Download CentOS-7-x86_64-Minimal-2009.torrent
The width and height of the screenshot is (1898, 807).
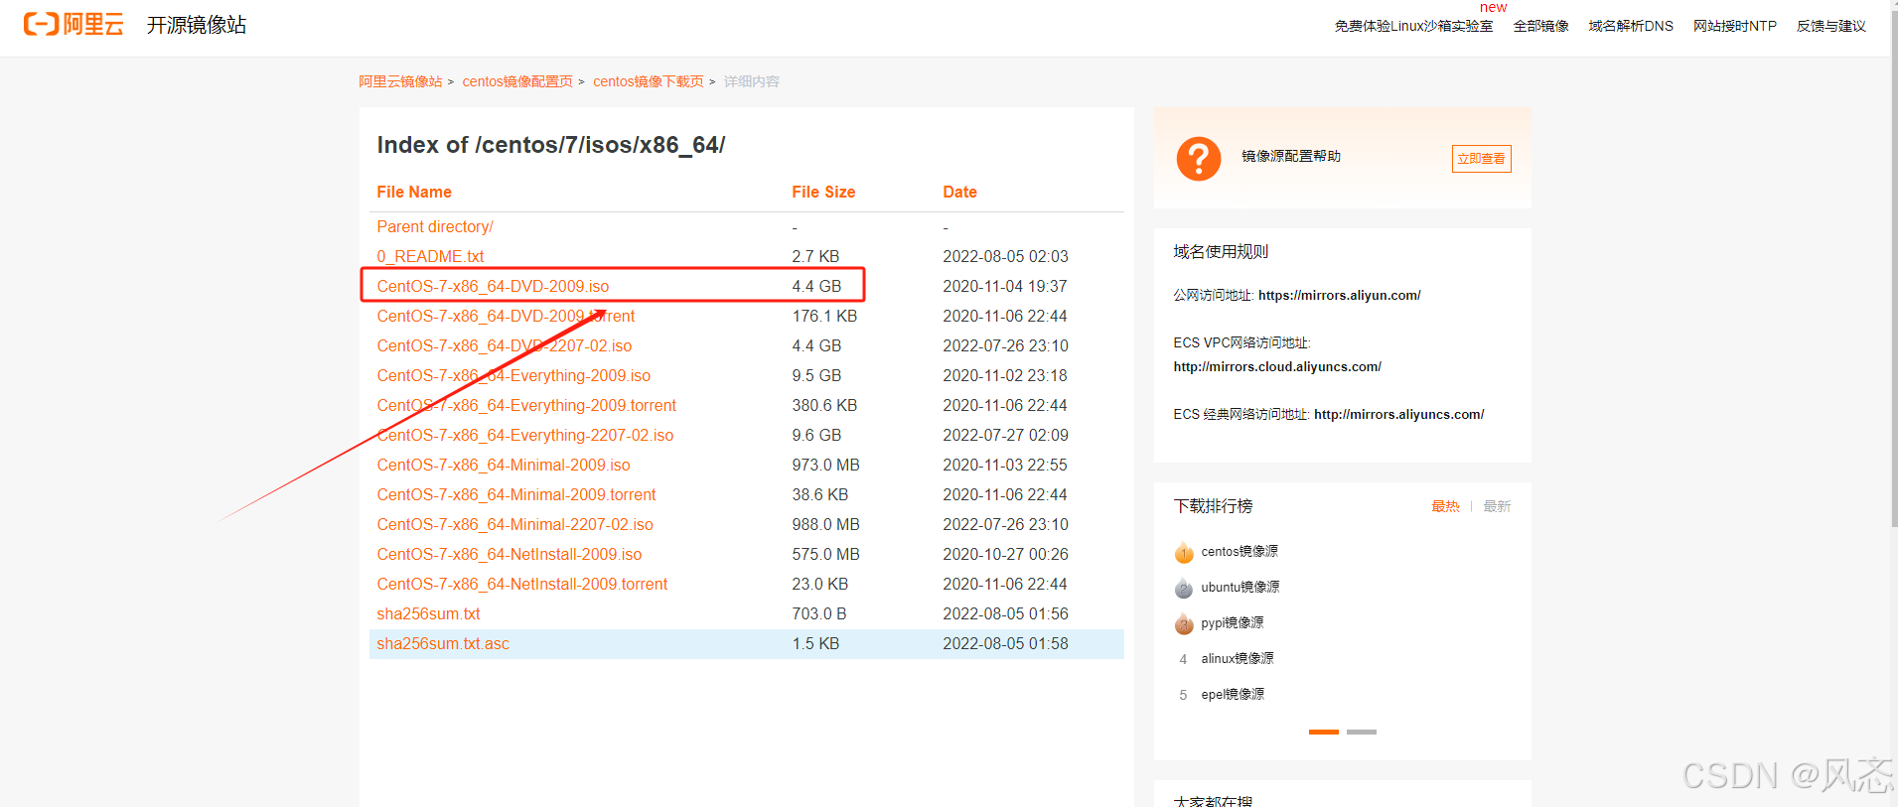tap(516, 494)
